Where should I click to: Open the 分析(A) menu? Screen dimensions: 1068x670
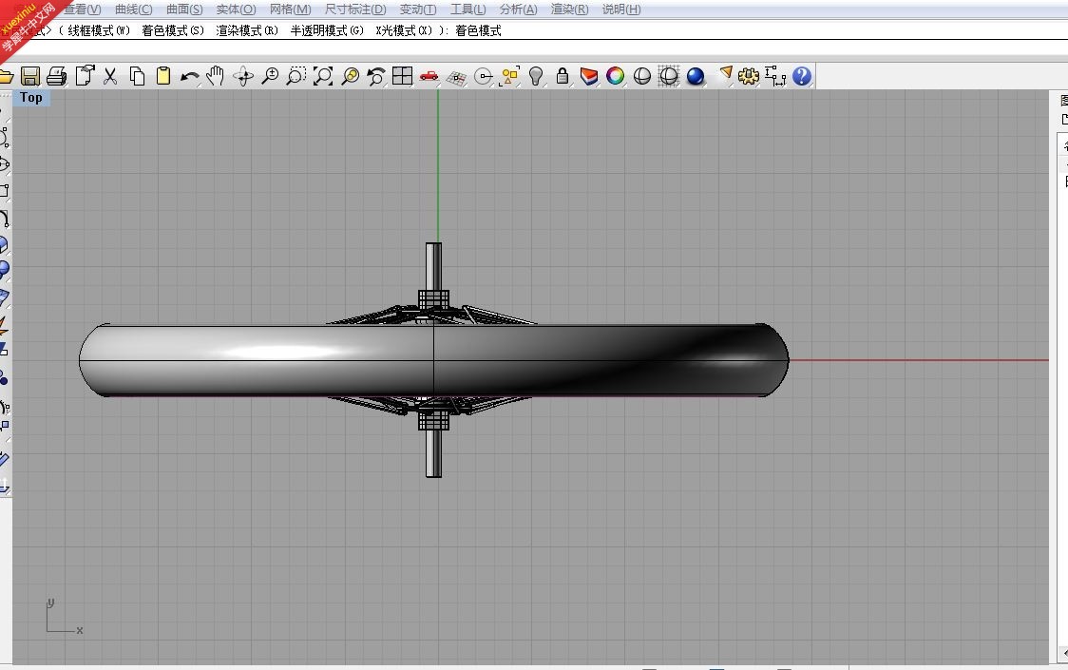tap(519, 9)
